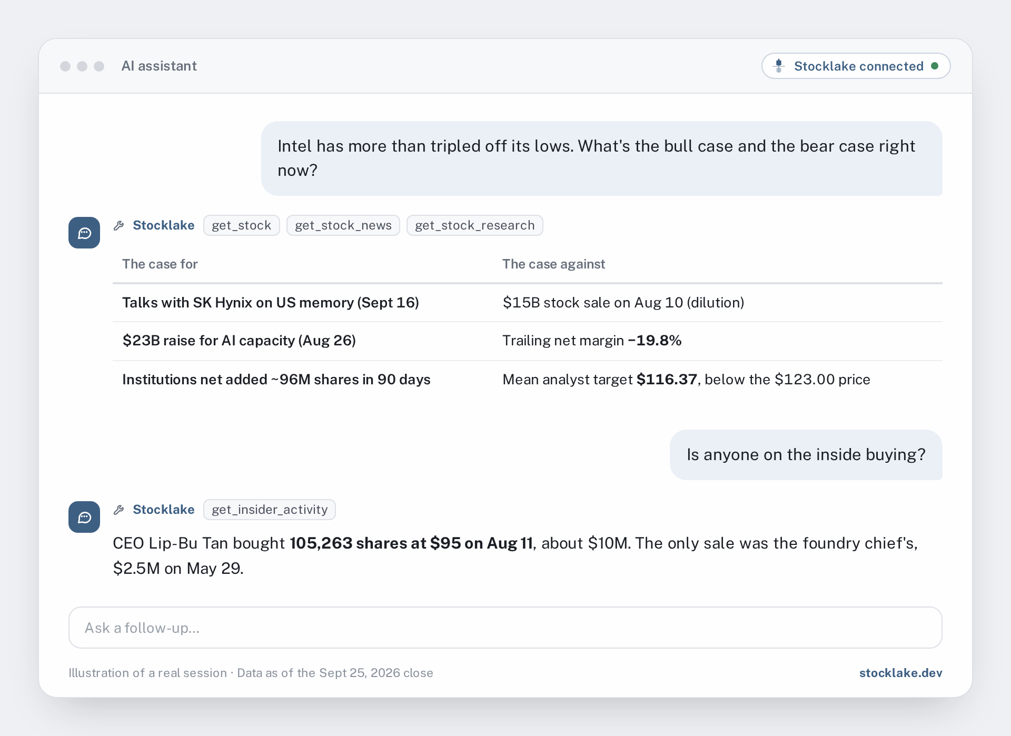Open the stocklake.dev link
Screen dimensions: 1011x736
point(900,673)
